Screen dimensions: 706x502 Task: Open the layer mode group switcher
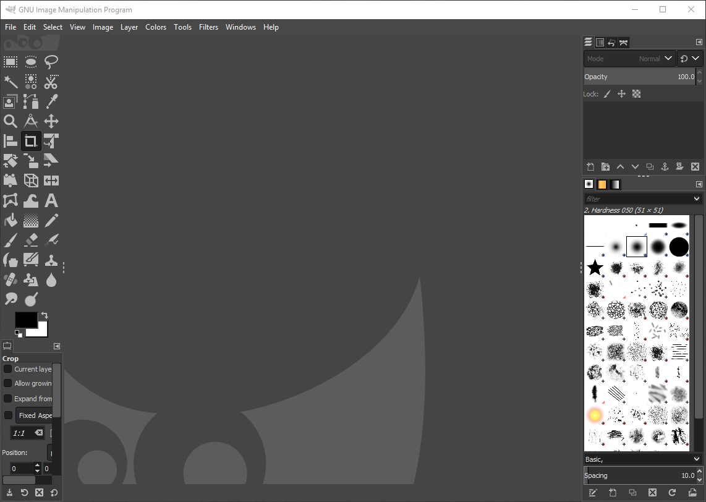point(690,59)
